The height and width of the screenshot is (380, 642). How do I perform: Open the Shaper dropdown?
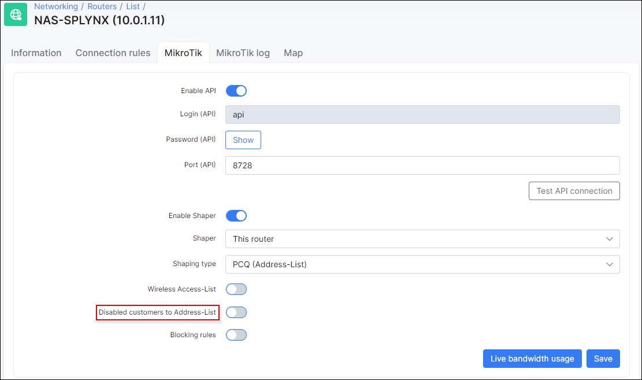point(422,239)
